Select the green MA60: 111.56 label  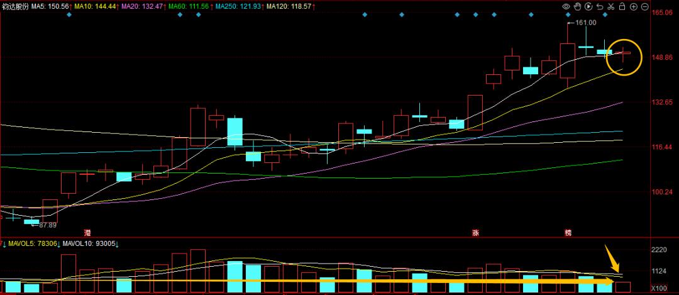click(x=189, y=6)
